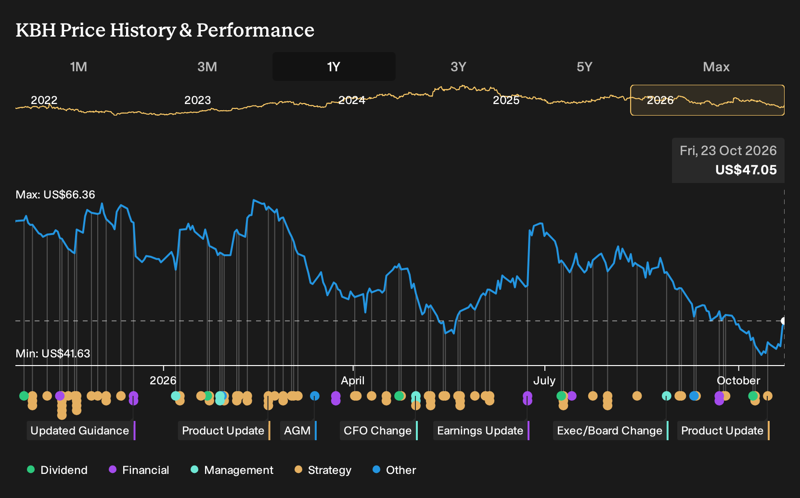Toggle Management events in the legend
The height and width of the screenshot is (498, 800).
click(x=232, y=470)
